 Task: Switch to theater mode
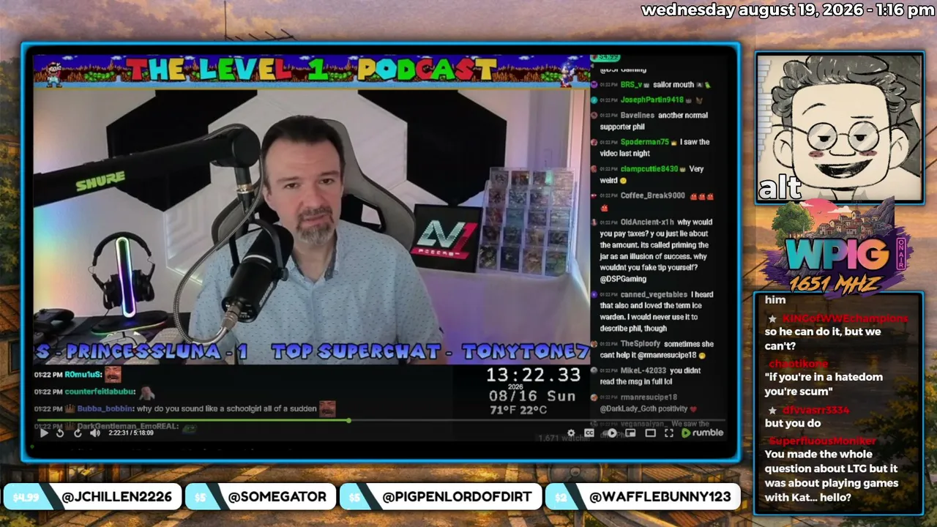[650, 433]
